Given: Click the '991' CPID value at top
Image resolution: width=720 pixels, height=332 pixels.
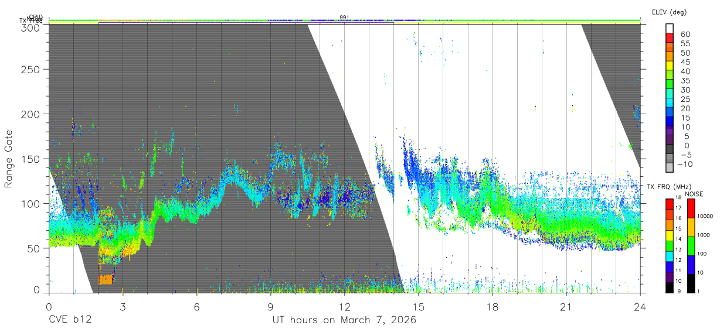Looking at the screenshot, I should pyautogui.click(x=345, y=18).
